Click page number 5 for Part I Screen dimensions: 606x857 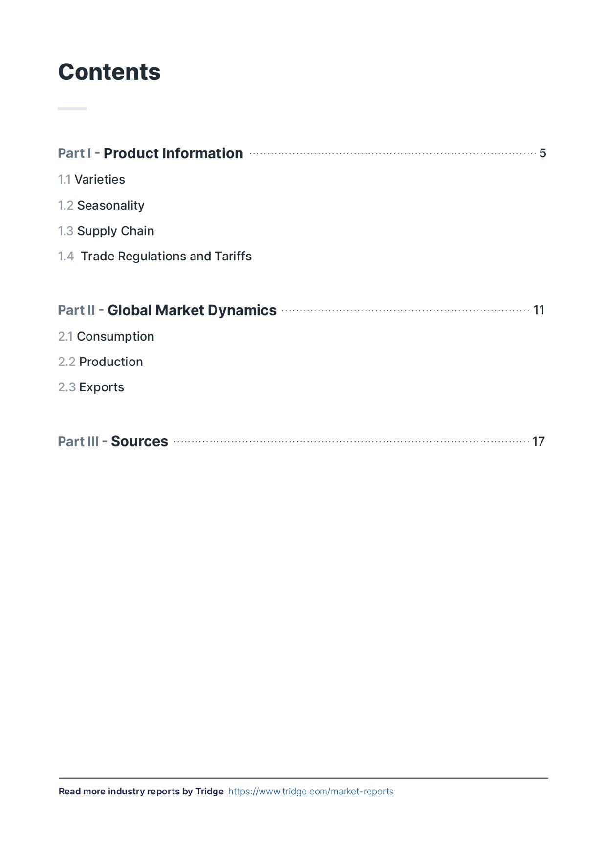[542, 153]
